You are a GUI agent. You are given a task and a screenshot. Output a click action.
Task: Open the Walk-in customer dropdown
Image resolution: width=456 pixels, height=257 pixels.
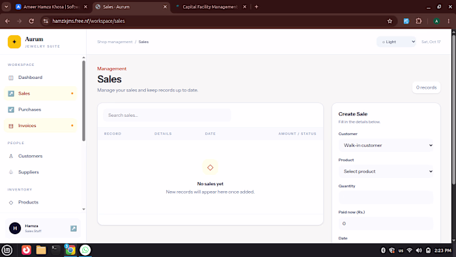pos(386,145)
